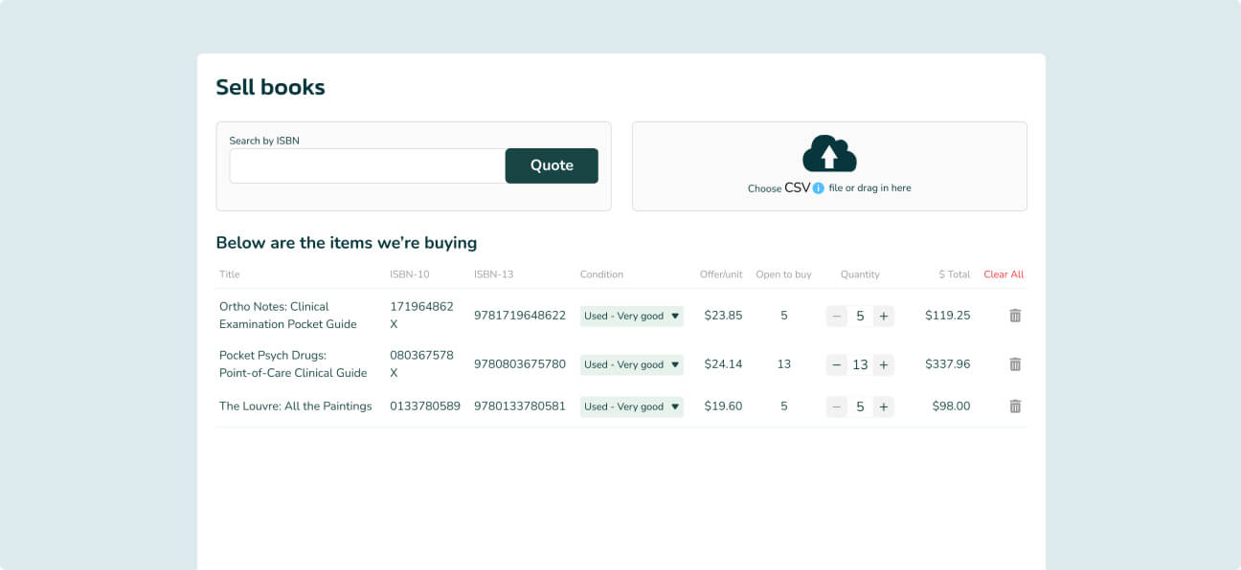Screen dimensions: 1241x570
Task: Open condition dropdown for Ortho Notes
Action: click(x=631, y=316)
